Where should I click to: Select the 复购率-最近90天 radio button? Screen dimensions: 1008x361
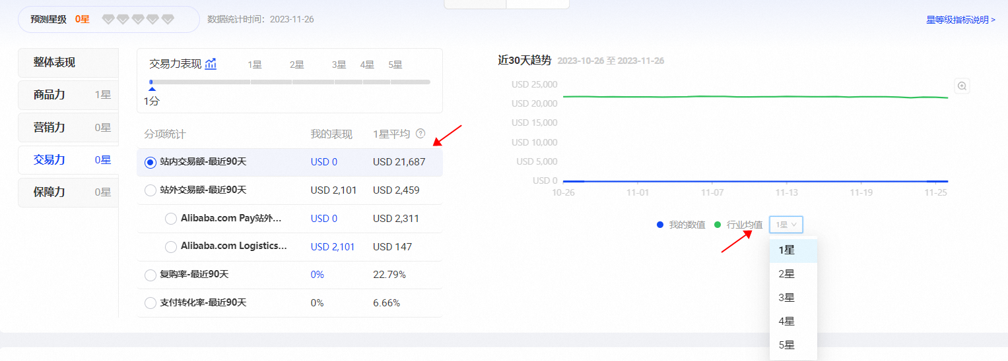[151, 275]
